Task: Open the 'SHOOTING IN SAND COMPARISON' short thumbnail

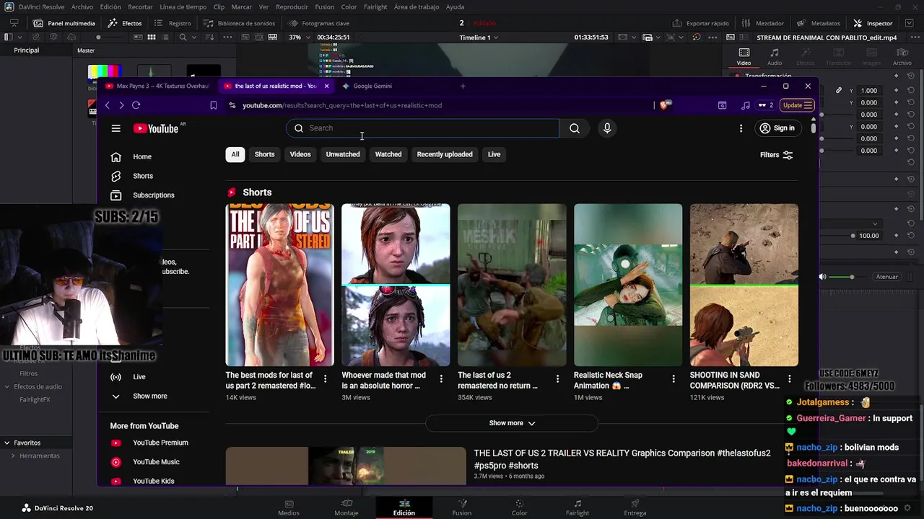Action: coord(744,285)
